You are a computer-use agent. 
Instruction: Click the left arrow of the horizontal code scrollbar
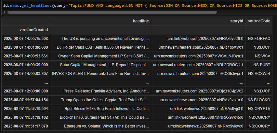coord(4,12)
